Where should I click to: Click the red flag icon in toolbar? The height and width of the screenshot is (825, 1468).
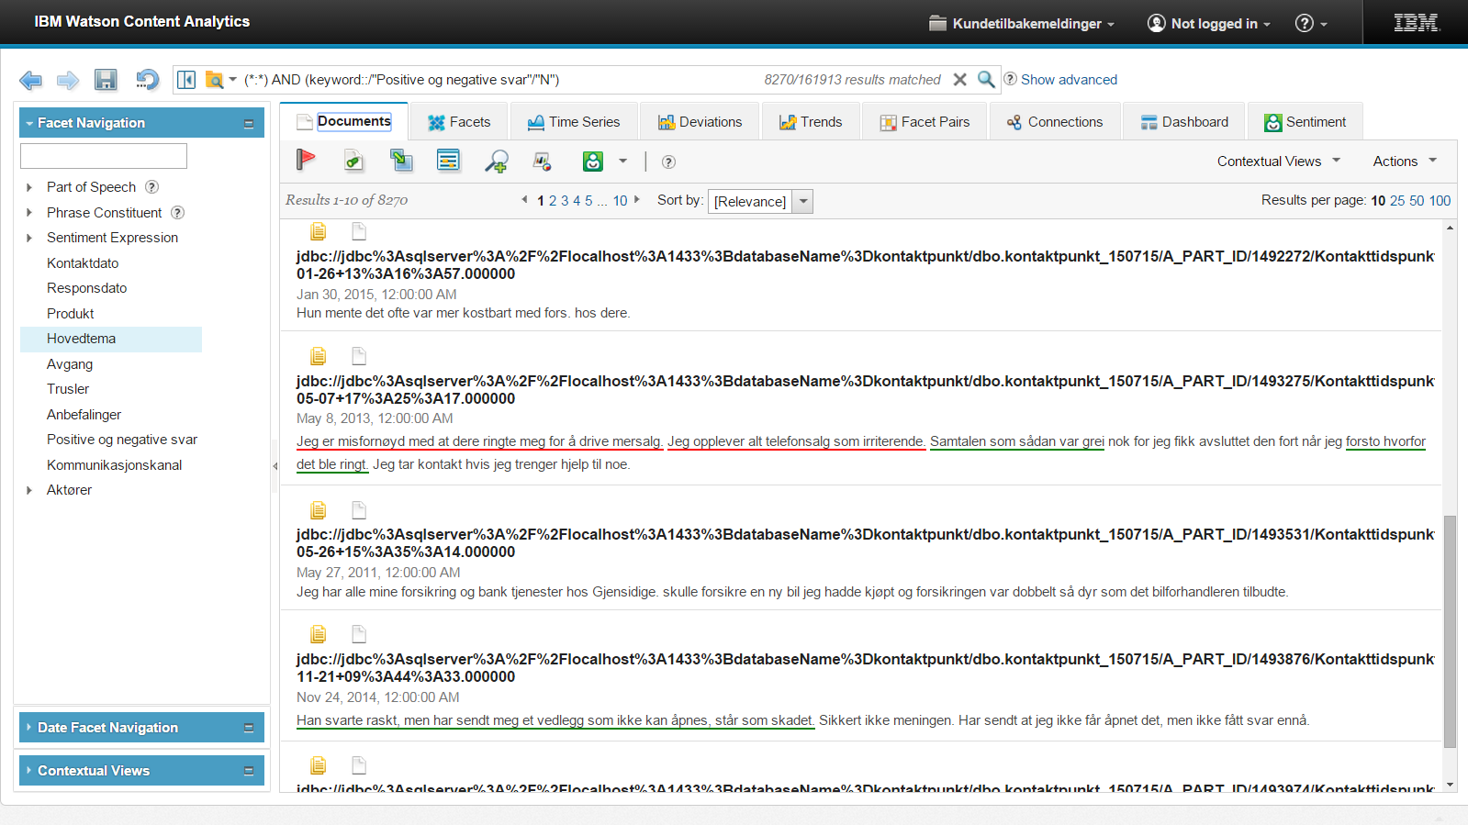click(x=306, y=161)
